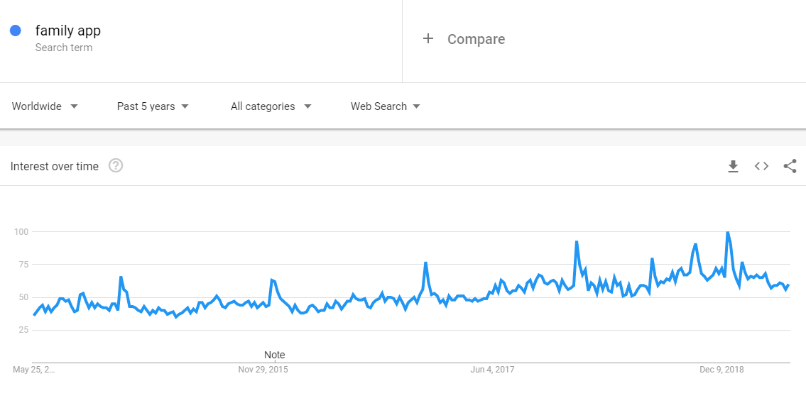Click the Note marker on the chart

tap(274, 355)
